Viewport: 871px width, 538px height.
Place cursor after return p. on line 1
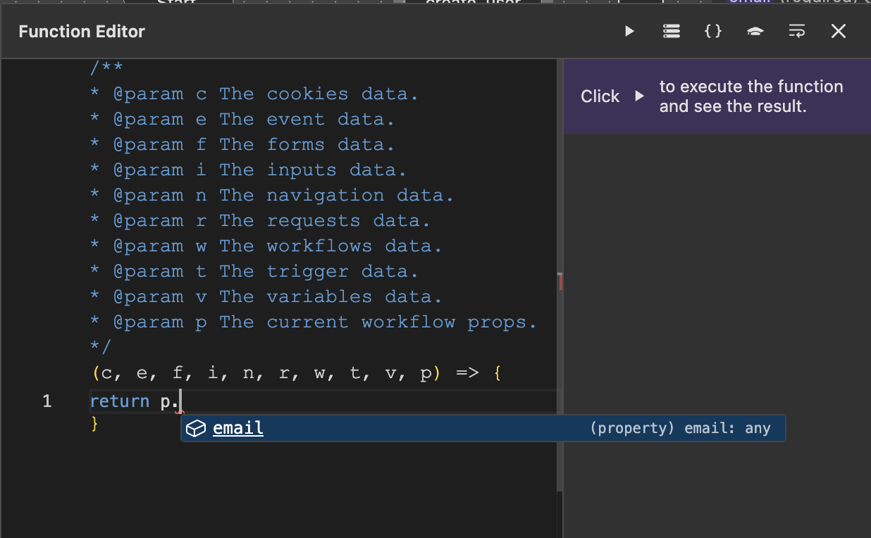180,401
